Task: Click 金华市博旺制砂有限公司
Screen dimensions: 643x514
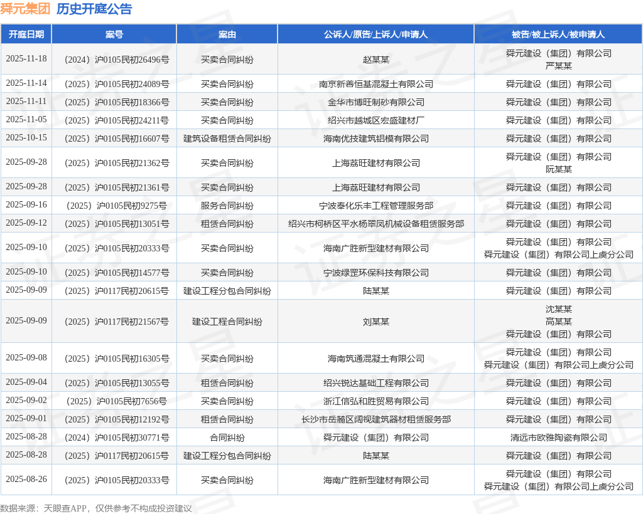Action: coord(376,102)
